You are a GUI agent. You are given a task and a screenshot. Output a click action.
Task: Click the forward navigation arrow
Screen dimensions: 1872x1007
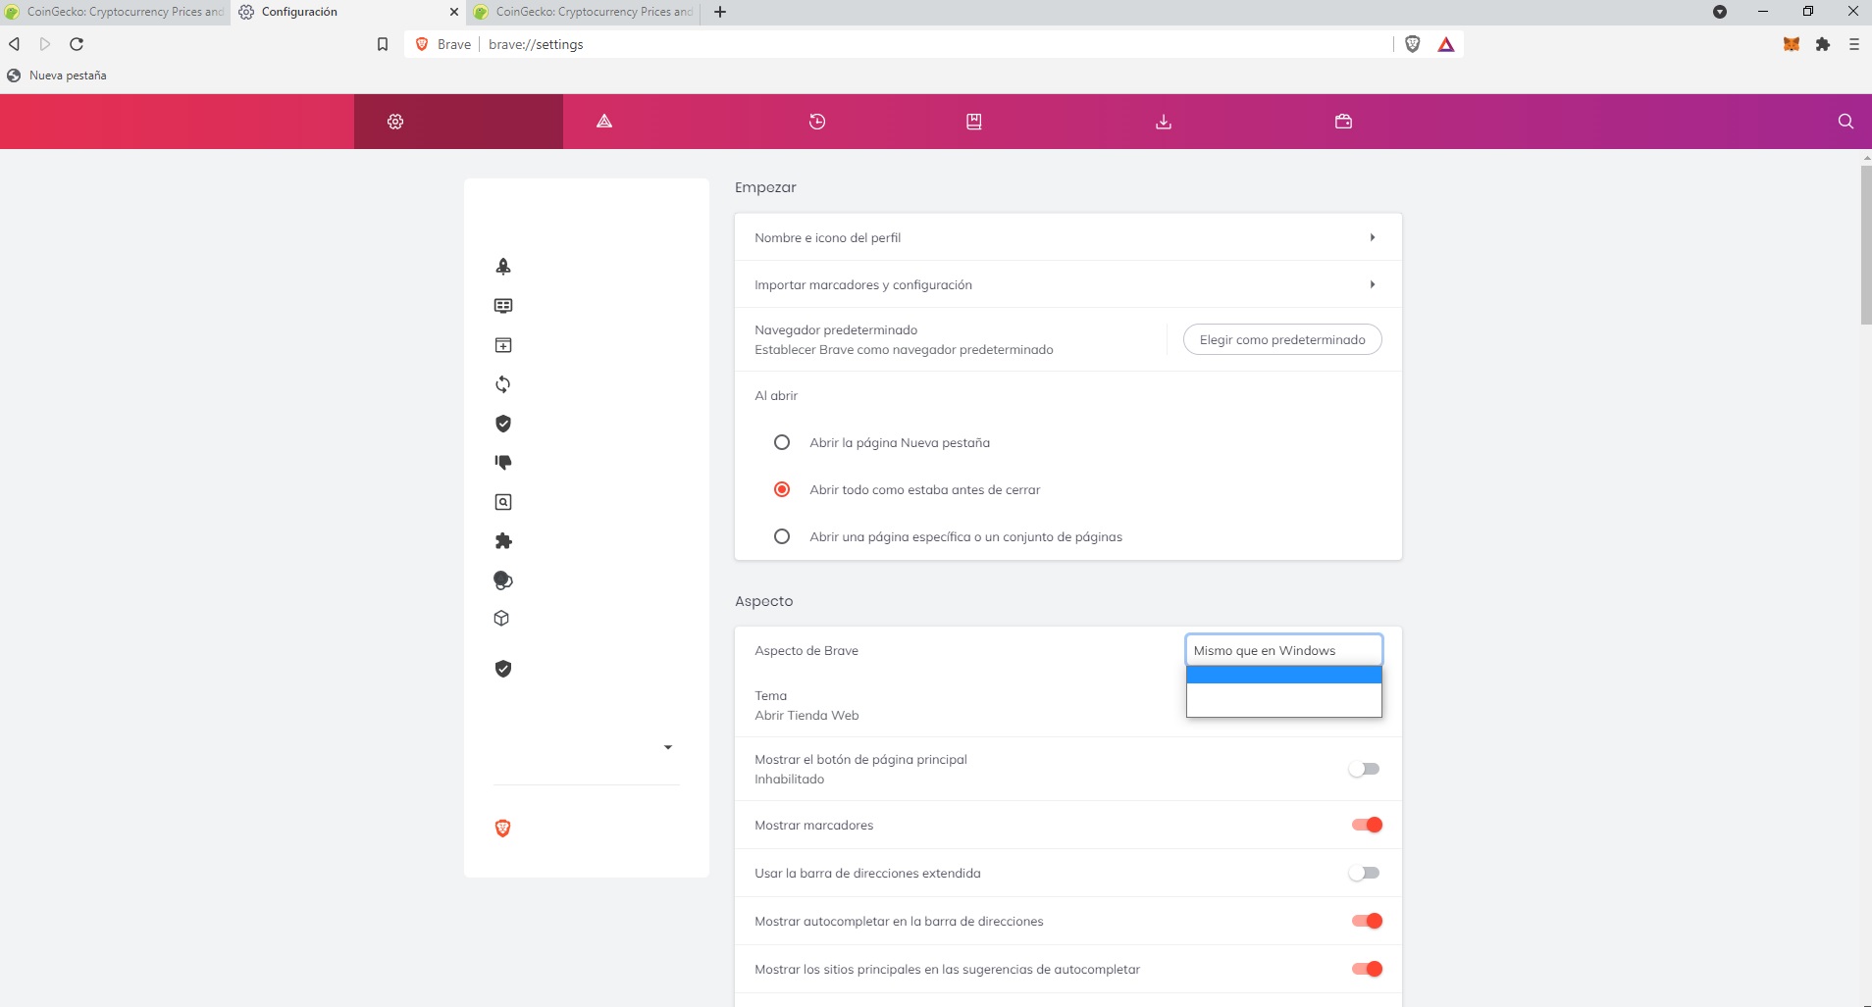click(45, 44)
